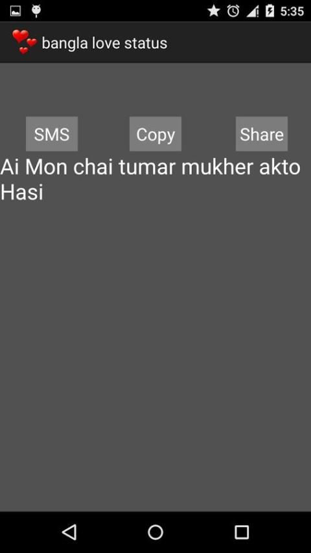The width and height of the screenshot is (311, 553).
Task: Tap the star icon in status bar
Action: coord(214,11)
